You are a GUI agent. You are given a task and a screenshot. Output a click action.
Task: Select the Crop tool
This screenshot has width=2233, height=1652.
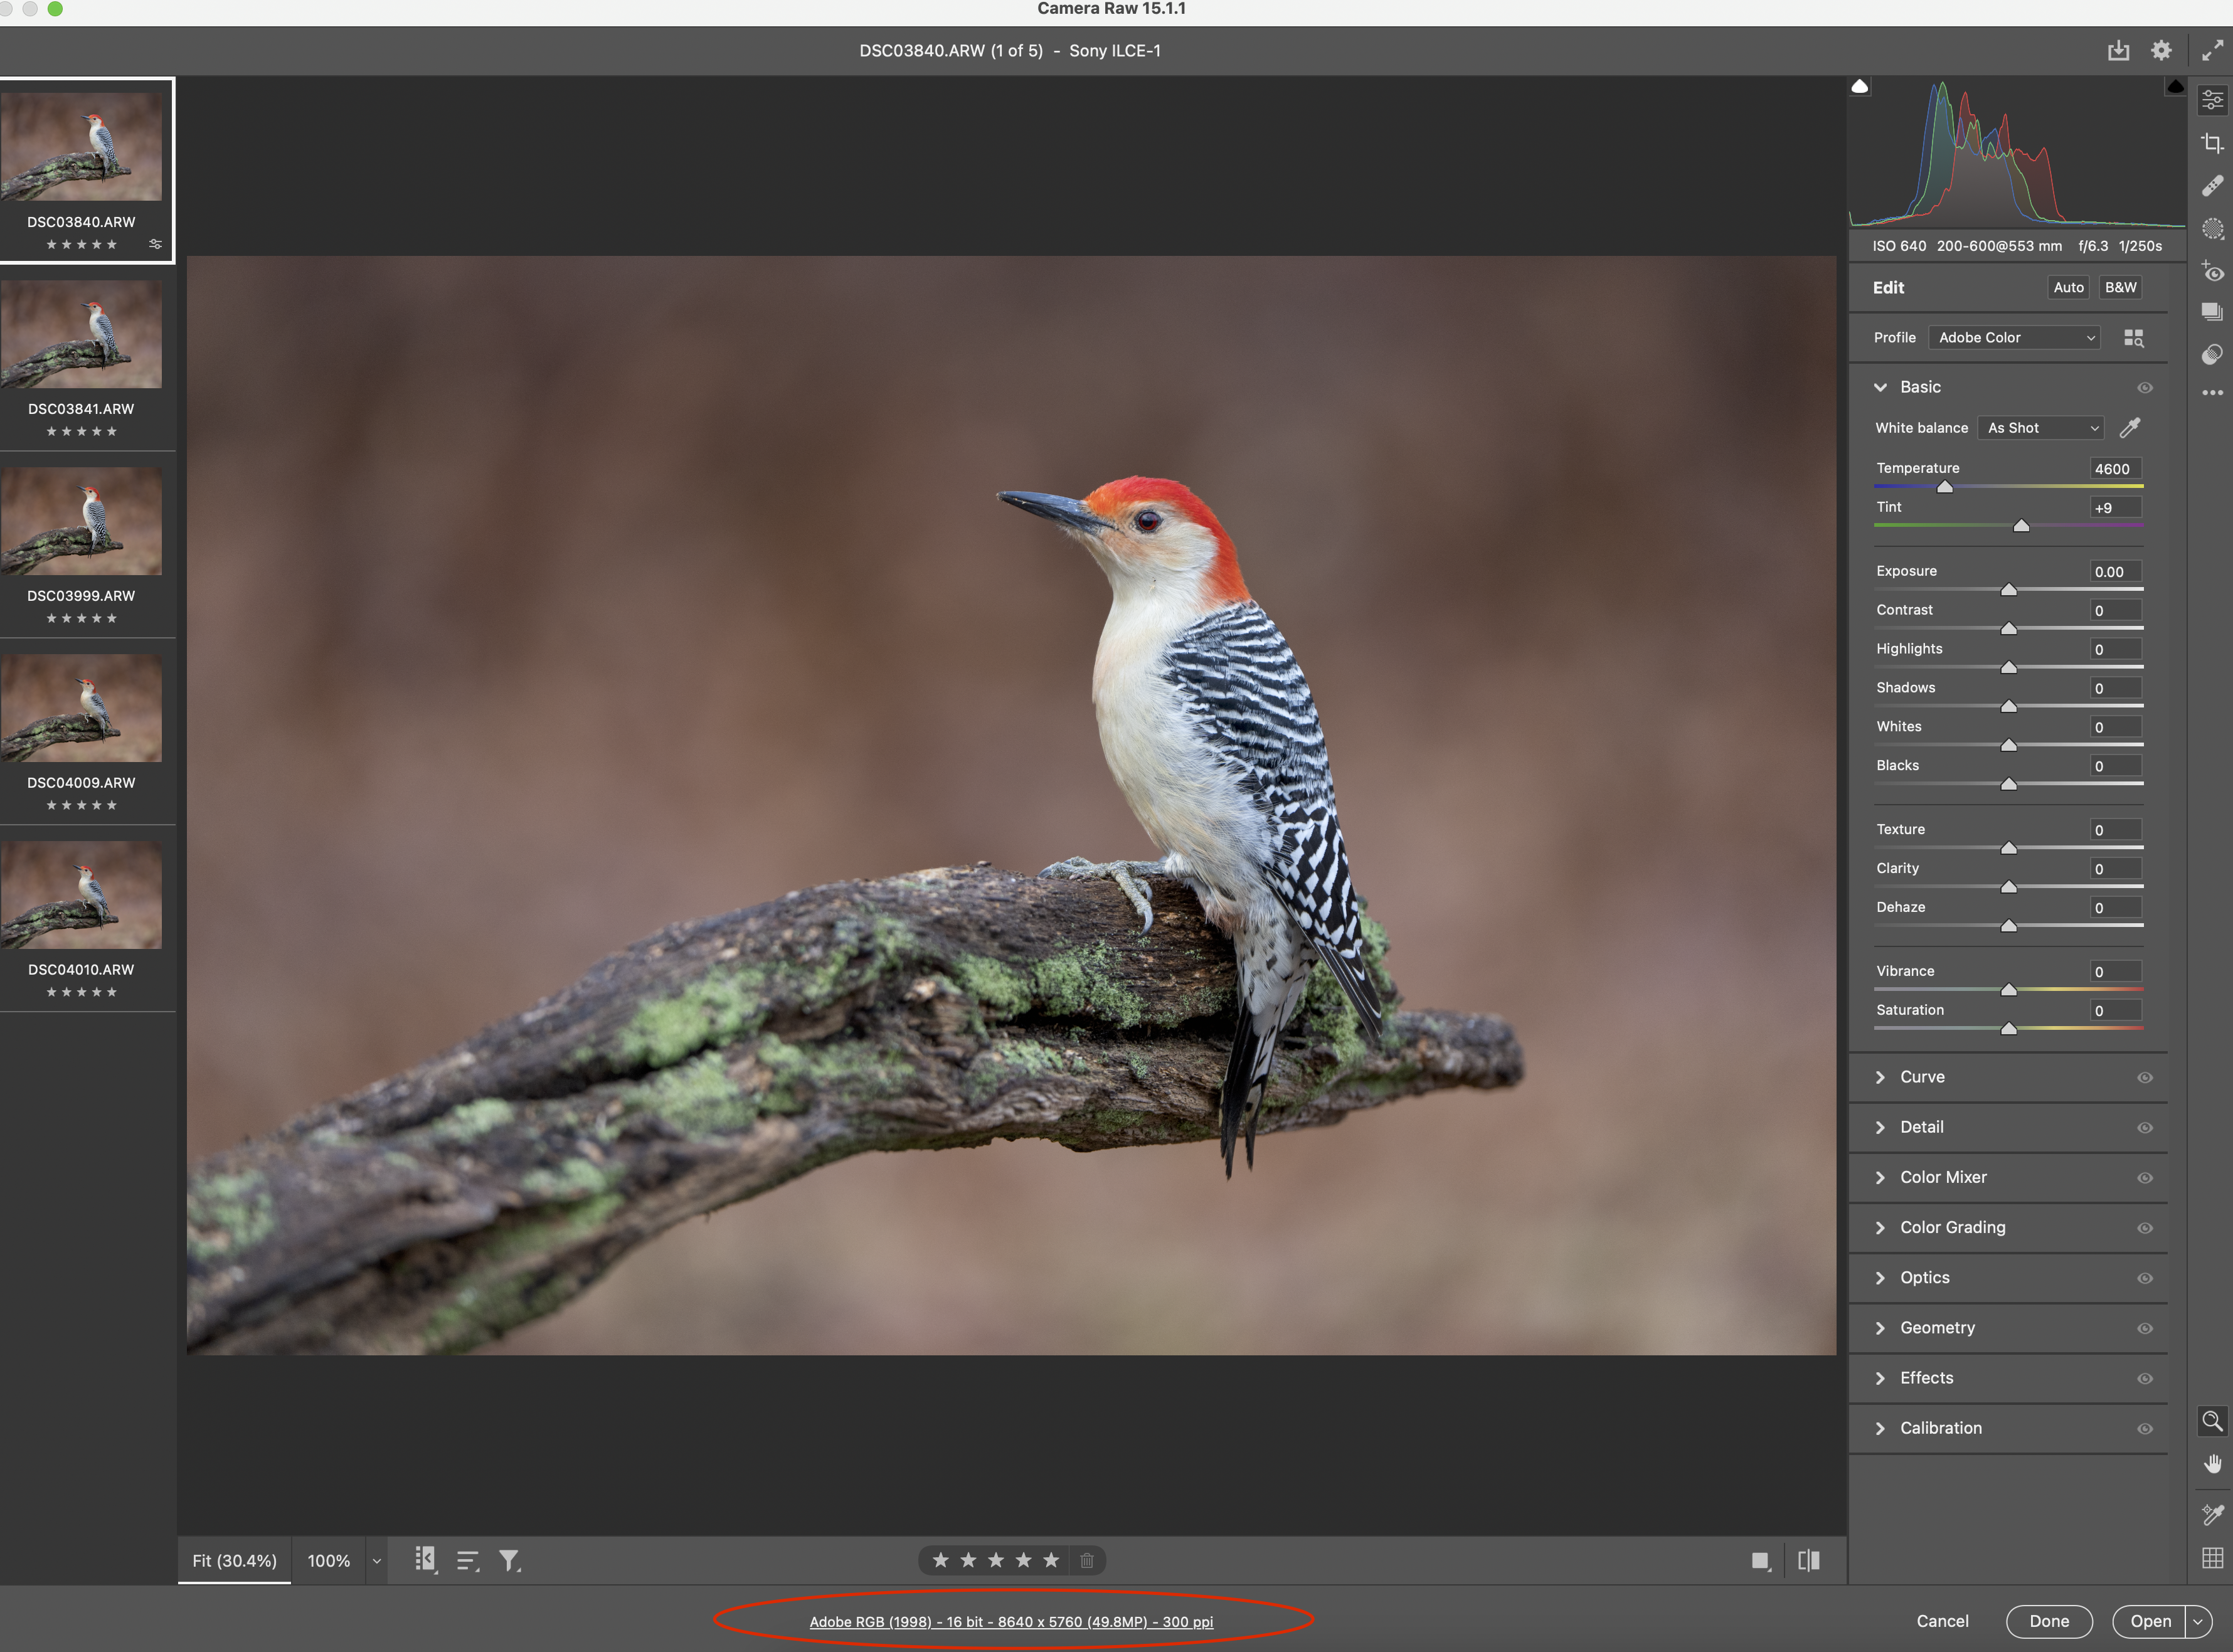click(x=2212, y=143)
